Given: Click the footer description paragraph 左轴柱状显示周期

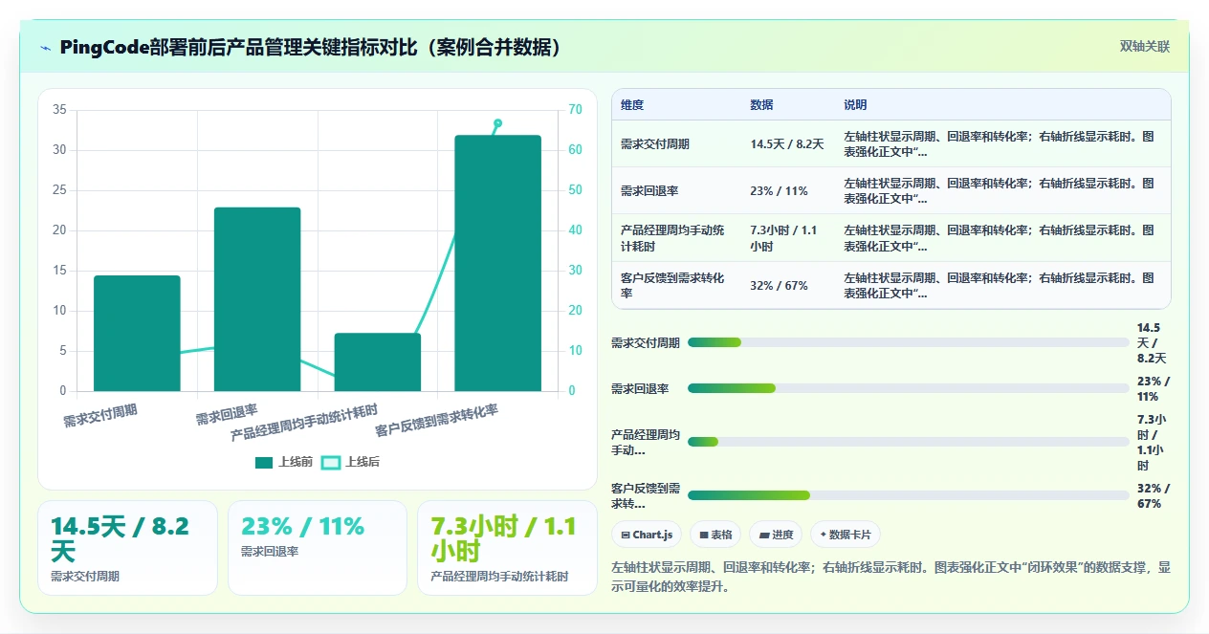Looking at the screenshot, I should click(890, 577).
